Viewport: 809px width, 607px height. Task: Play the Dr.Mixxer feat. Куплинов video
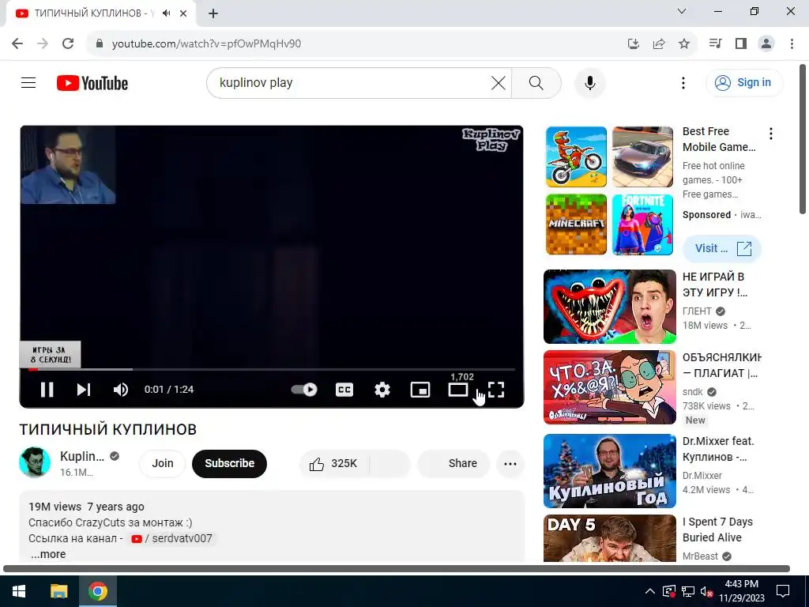(x=609, y=471)
